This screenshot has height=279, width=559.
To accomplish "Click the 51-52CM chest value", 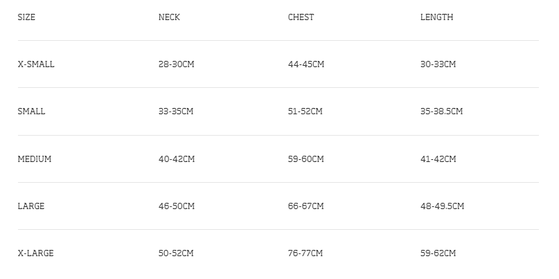I will pos(305,111).
